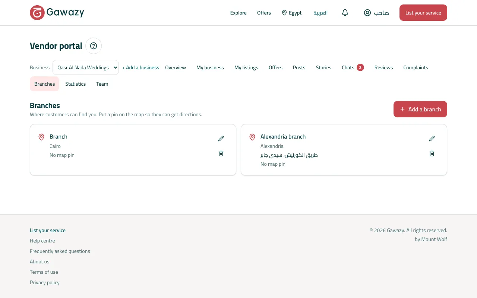Click the map pin icon on Cairo Branch card
The height and width of the screenshot is (298, 477).
(41, 137)
